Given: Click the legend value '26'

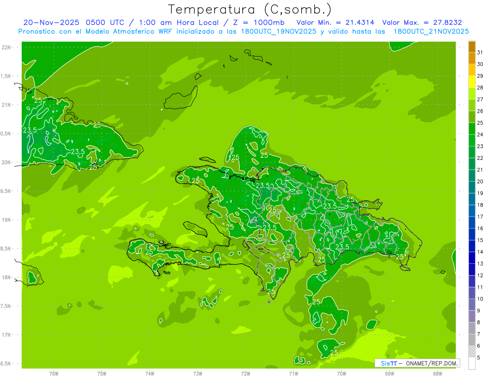Looking at the screenshot, I should (480, 111).
